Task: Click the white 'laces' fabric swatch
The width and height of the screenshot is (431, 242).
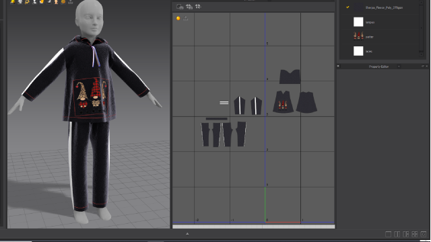Action: (358, 51)
